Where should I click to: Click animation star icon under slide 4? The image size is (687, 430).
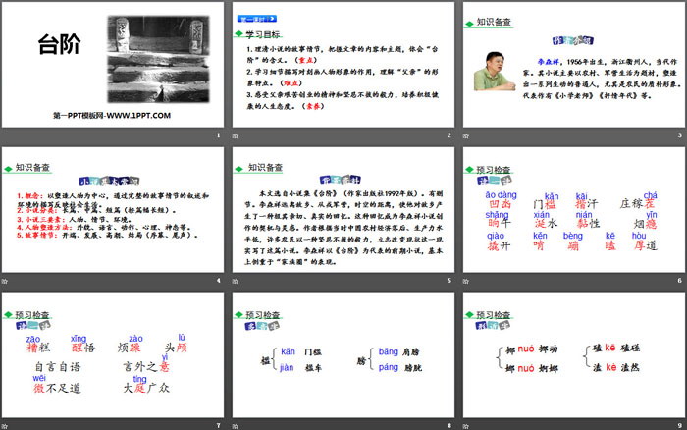pos(4,281)
